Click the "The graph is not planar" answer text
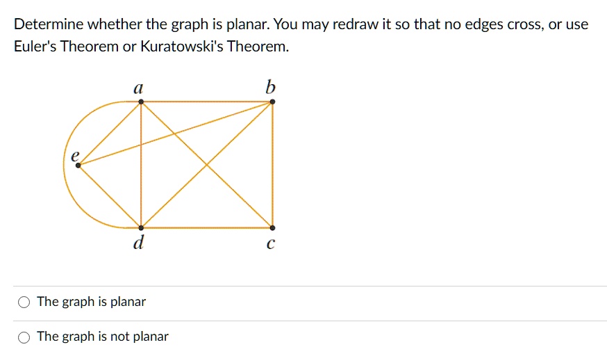The height and width of the screenshot is (363, 607). click(103, 337)
